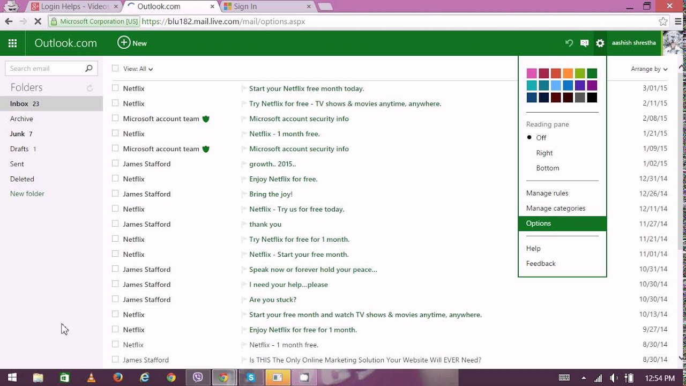Viewport: 686px width, 386px height.
Task: Click the settings gear icon
Action: 600,43
